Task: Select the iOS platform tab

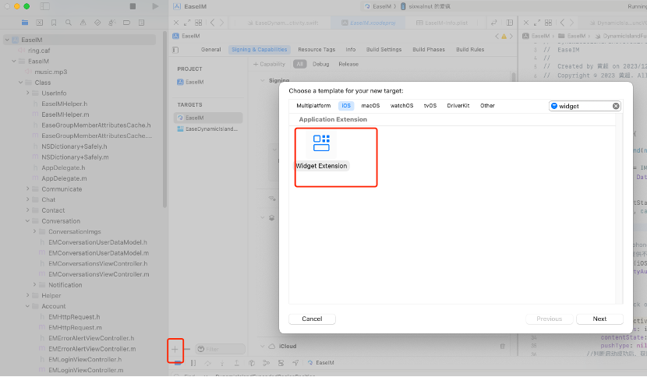Action: coord(346,106)
